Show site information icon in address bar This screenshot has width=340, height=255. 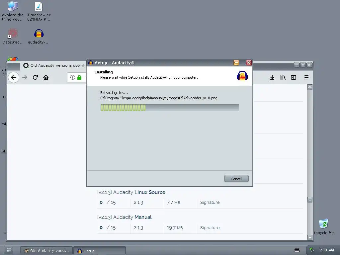tap(73, 77)
